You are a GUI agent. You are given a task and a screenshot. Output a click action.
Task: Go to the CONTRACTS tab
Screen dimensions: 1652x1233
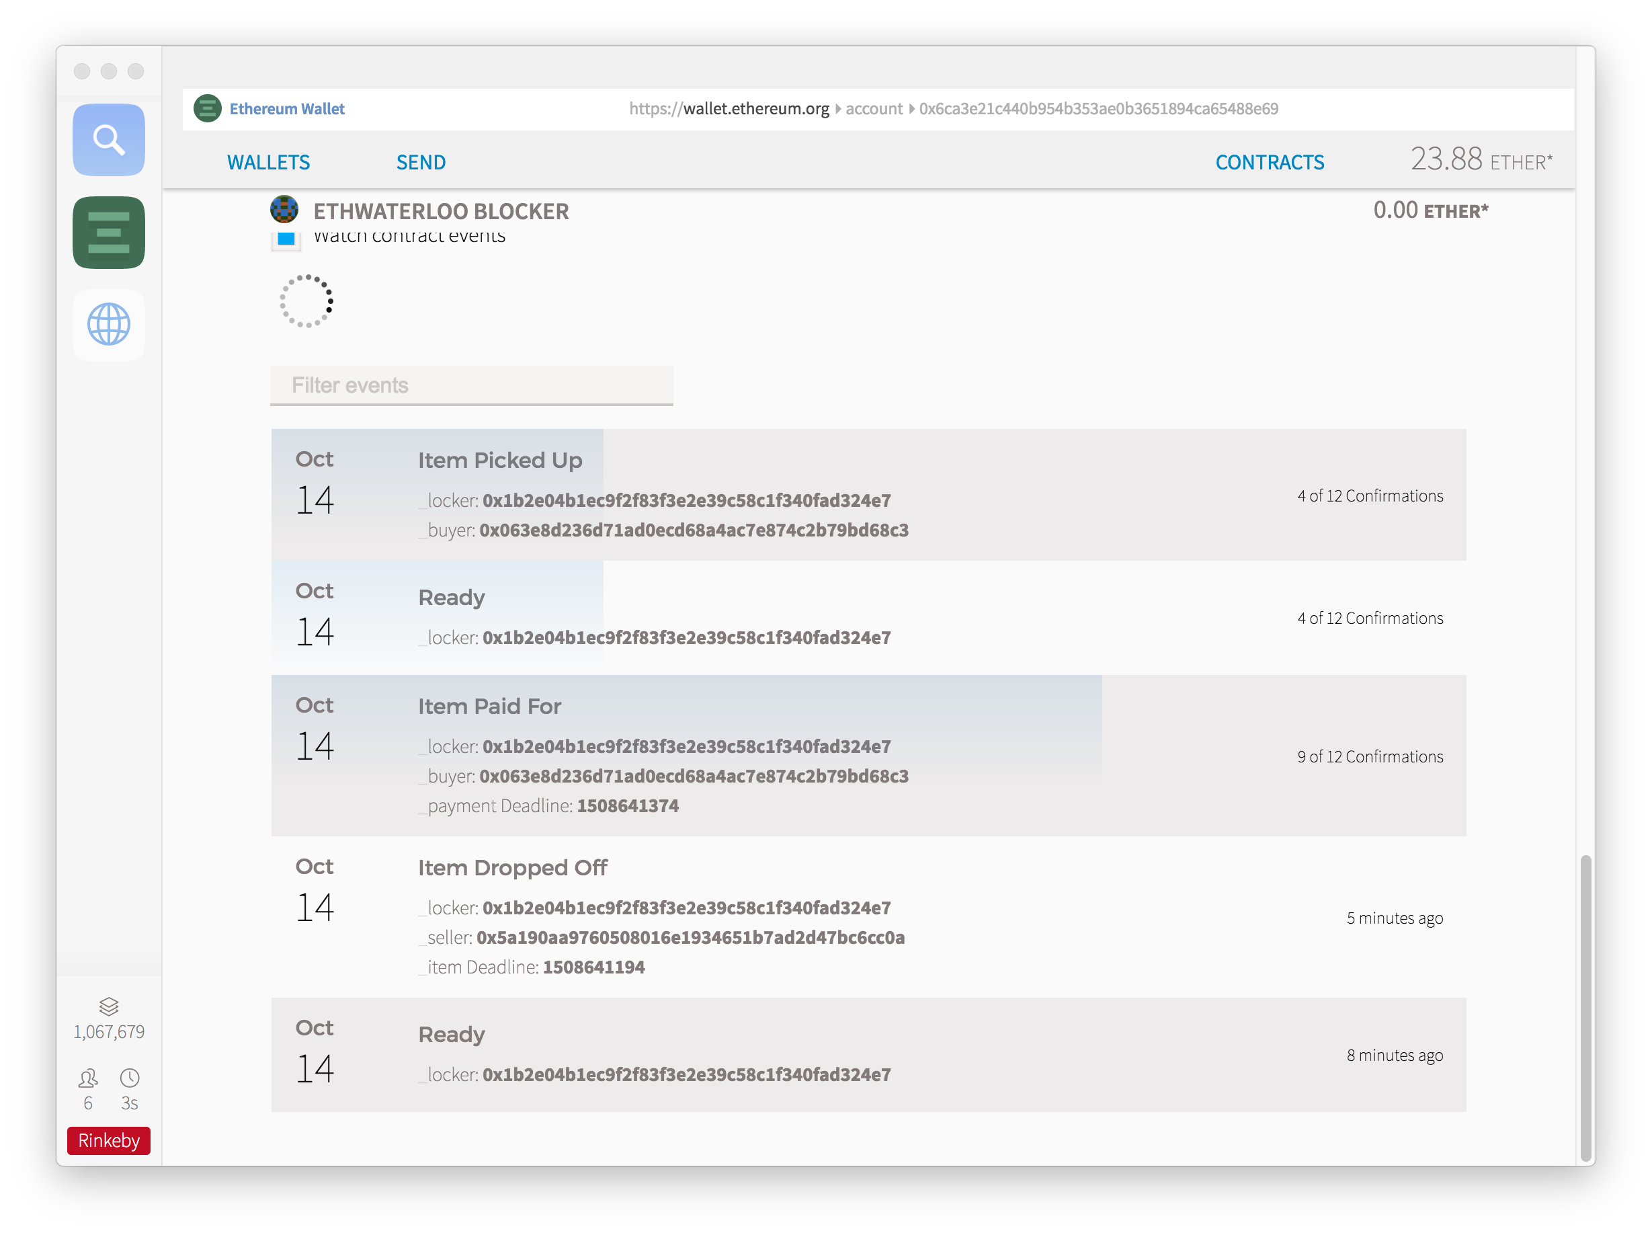[x=1269, y=163]
